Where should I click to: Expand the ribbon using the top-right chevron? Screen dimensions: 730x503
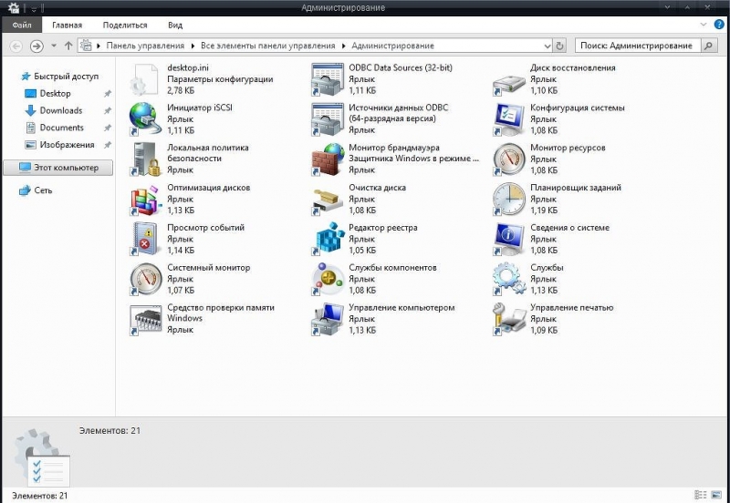[x=704, y=26]
